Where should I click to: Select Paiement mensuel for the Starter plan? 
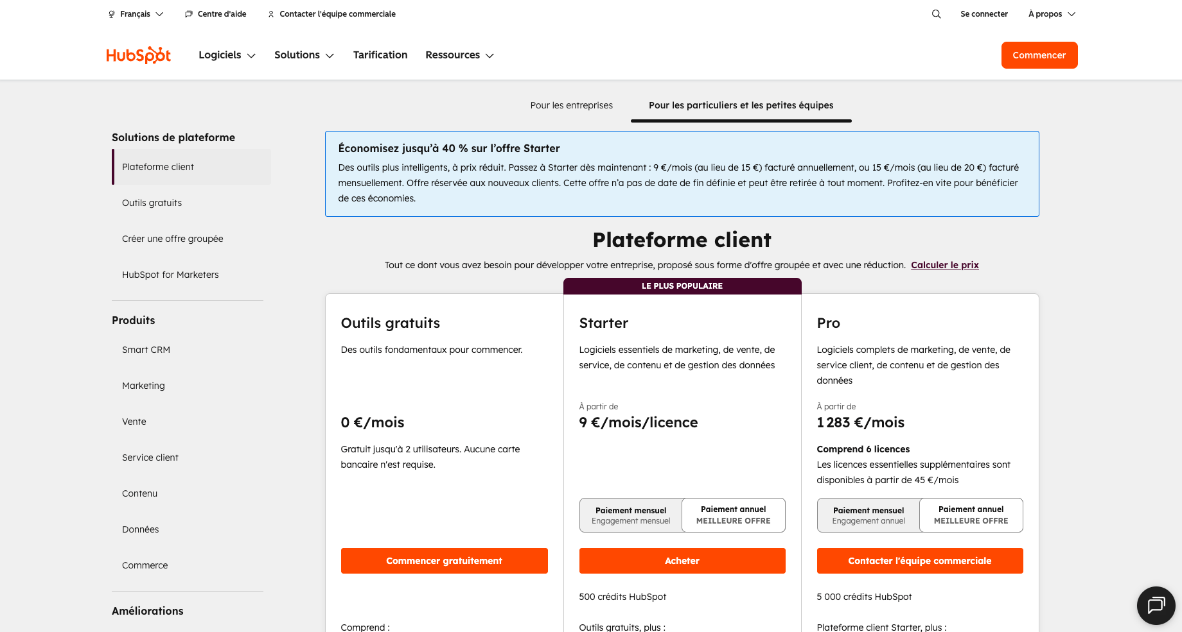(630, 515)
